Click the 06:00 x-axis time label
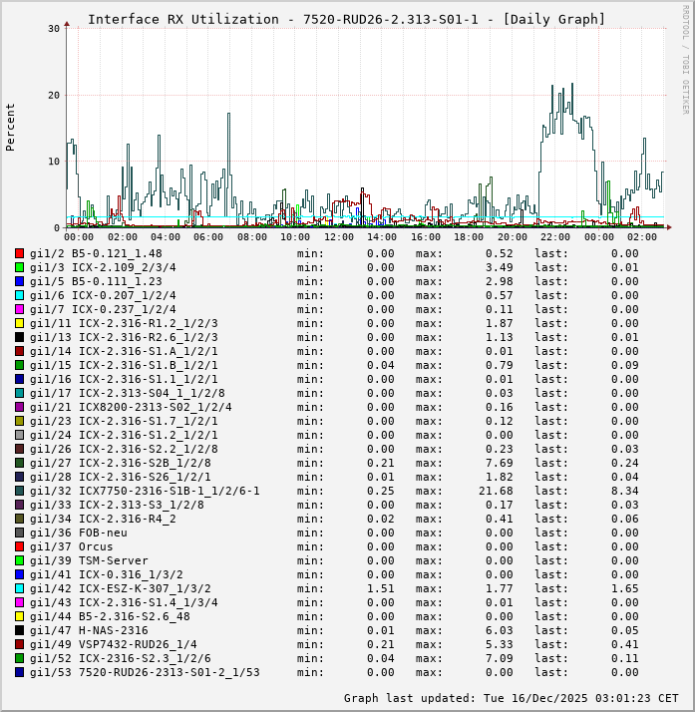The width and height of the screenshot is (695, 712). [x=208, y=237]
